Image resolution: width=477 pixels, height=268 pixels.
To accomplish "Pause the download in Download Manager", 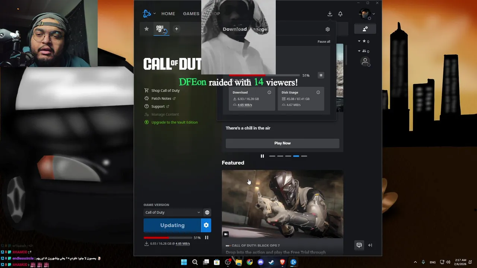I will tap(321, 75).
